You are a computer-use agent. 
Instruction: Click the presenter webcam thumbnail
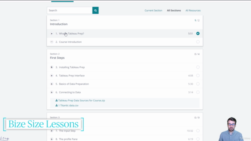[x=231, y=129]
